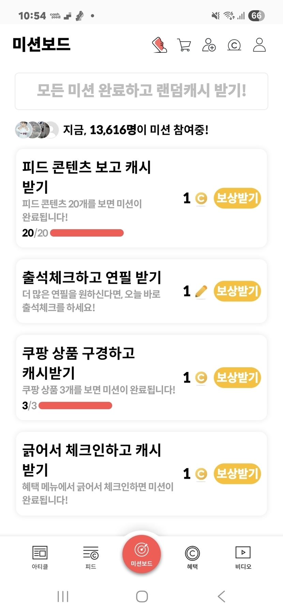Open the user profile icon

click(x=259, y=45)
